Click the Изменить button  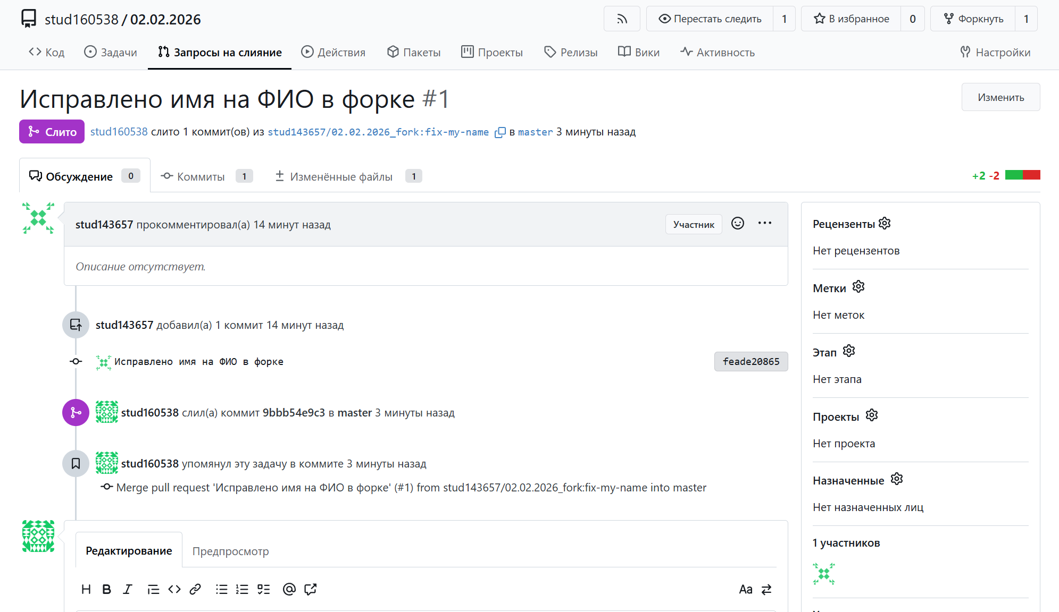point(1000,97)
